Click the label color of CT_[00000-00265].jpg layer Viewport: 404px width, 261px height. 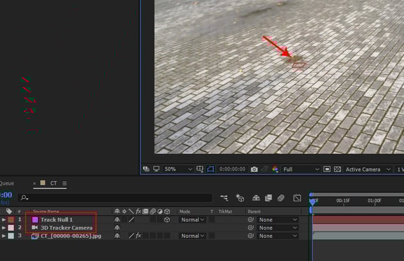[x=11, y=236]
